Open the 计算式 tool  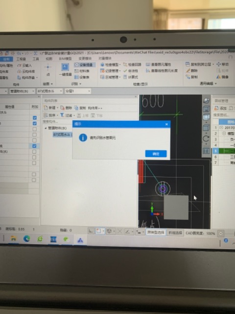pyautogui.click(x=131, y=77)
